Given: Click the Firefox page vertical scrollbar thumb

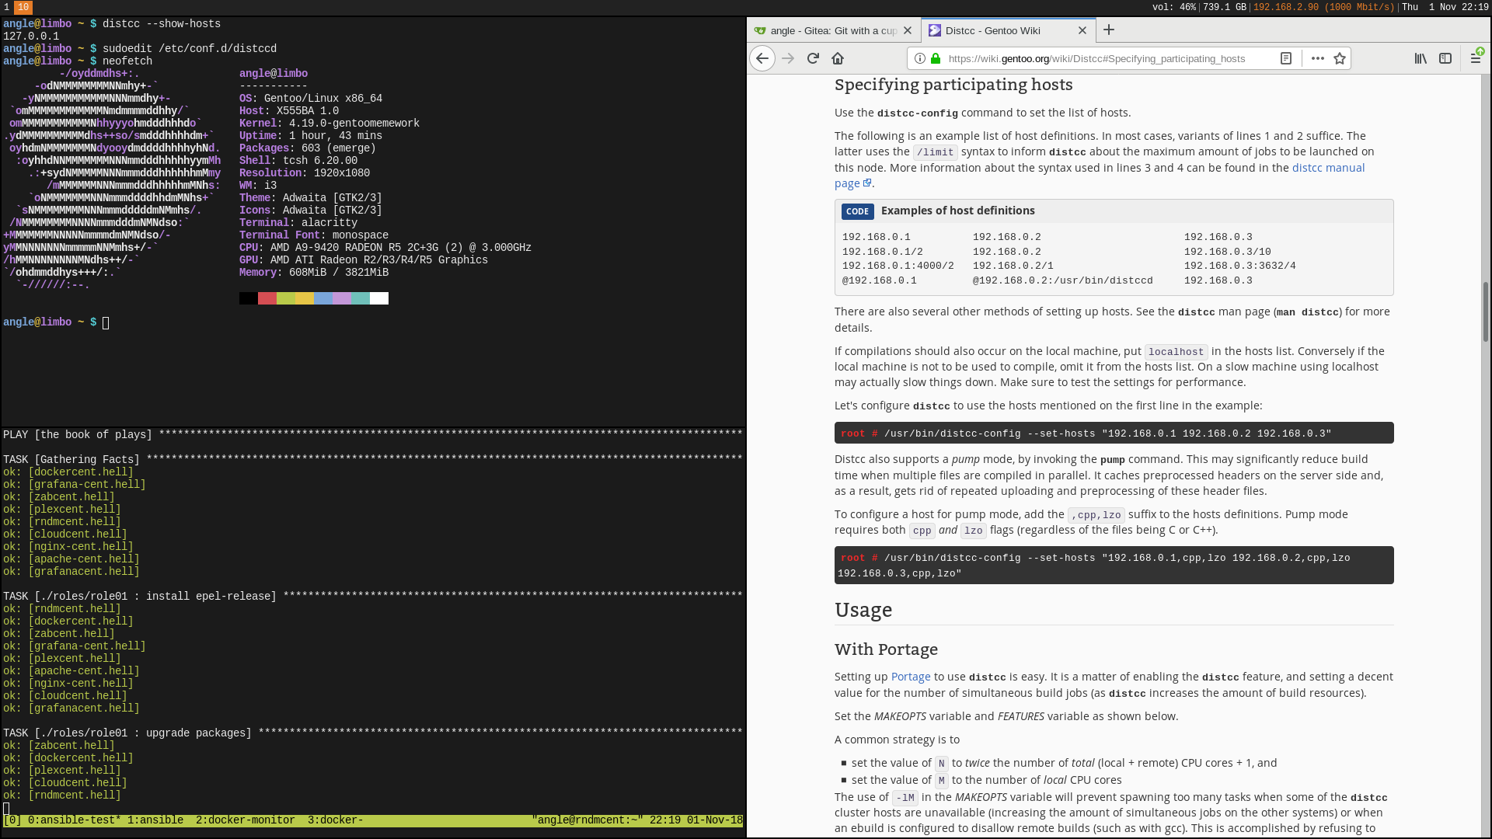Looking at the screenshot, I should coord(1485,311).
